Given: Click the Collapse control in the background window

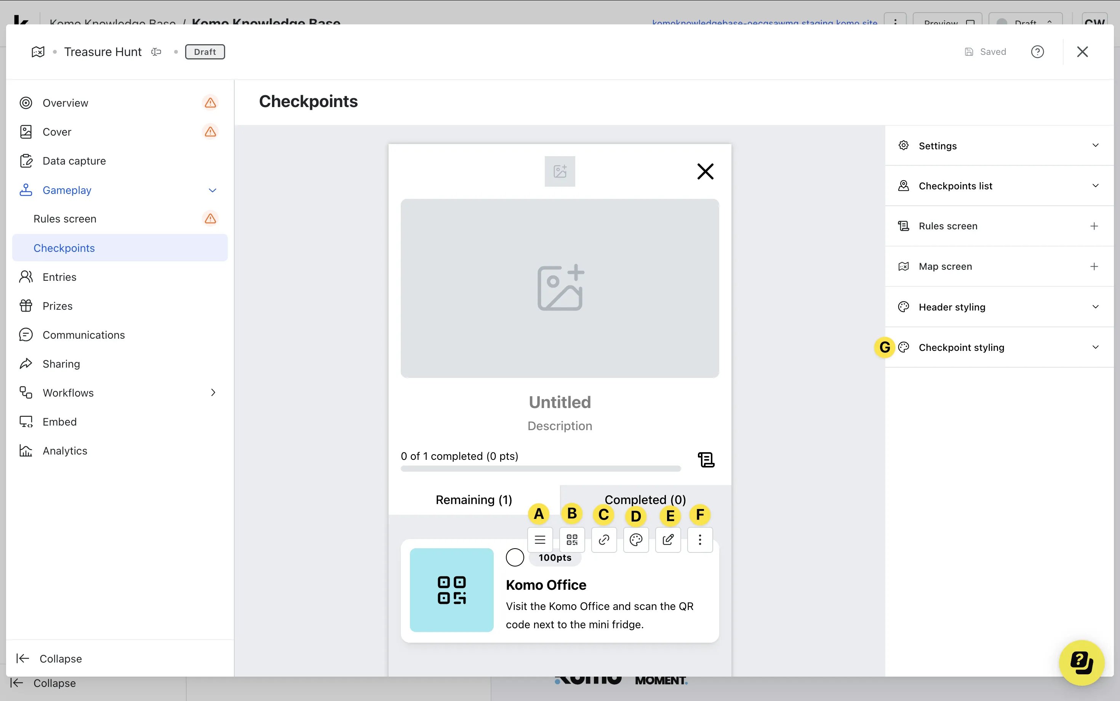Looking at the screenshot, I should pos(43,683).
